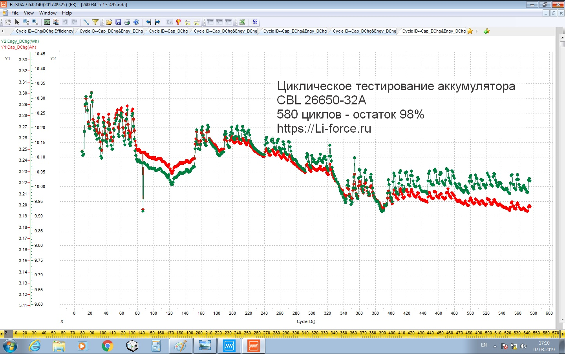Close the inner document window
This screenshot has height=354, width=565.
(561, 13)
